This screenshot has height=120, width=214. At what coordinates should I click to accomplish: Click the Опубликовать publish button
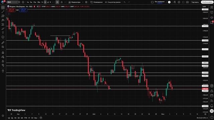coord(207,2)
